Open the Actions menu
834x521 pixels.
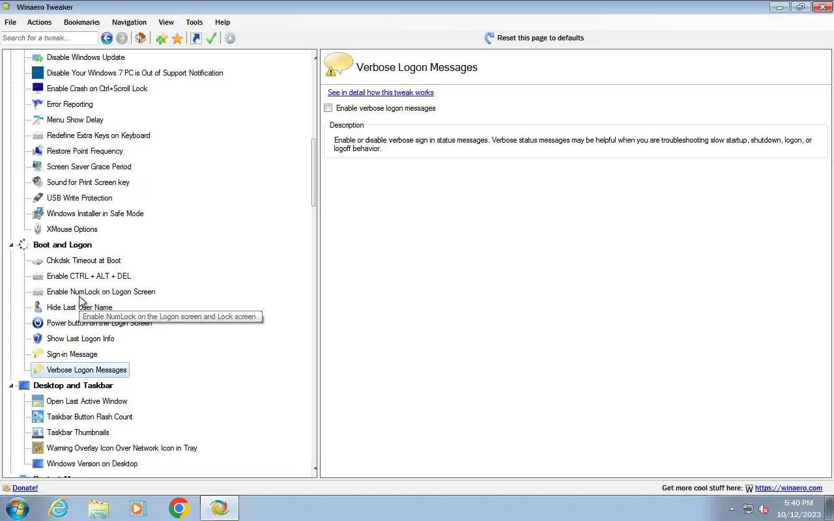coord(39,22)
